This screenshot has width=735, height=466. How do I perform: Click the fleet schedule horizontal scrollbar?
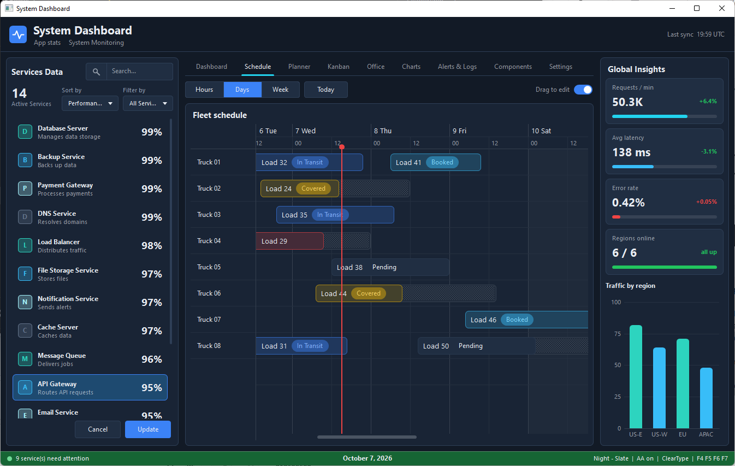367,437
